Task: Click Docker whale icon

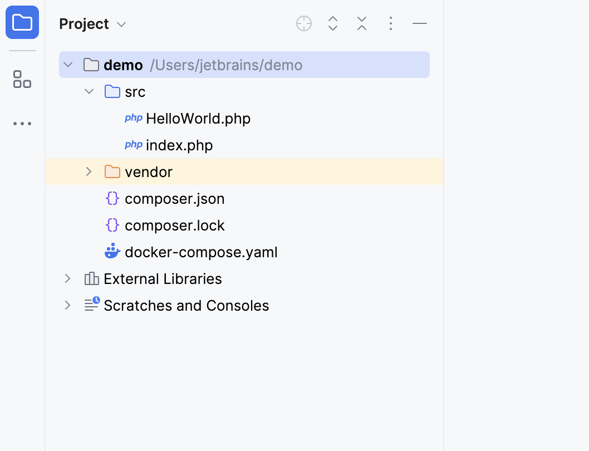Action: 112,251
